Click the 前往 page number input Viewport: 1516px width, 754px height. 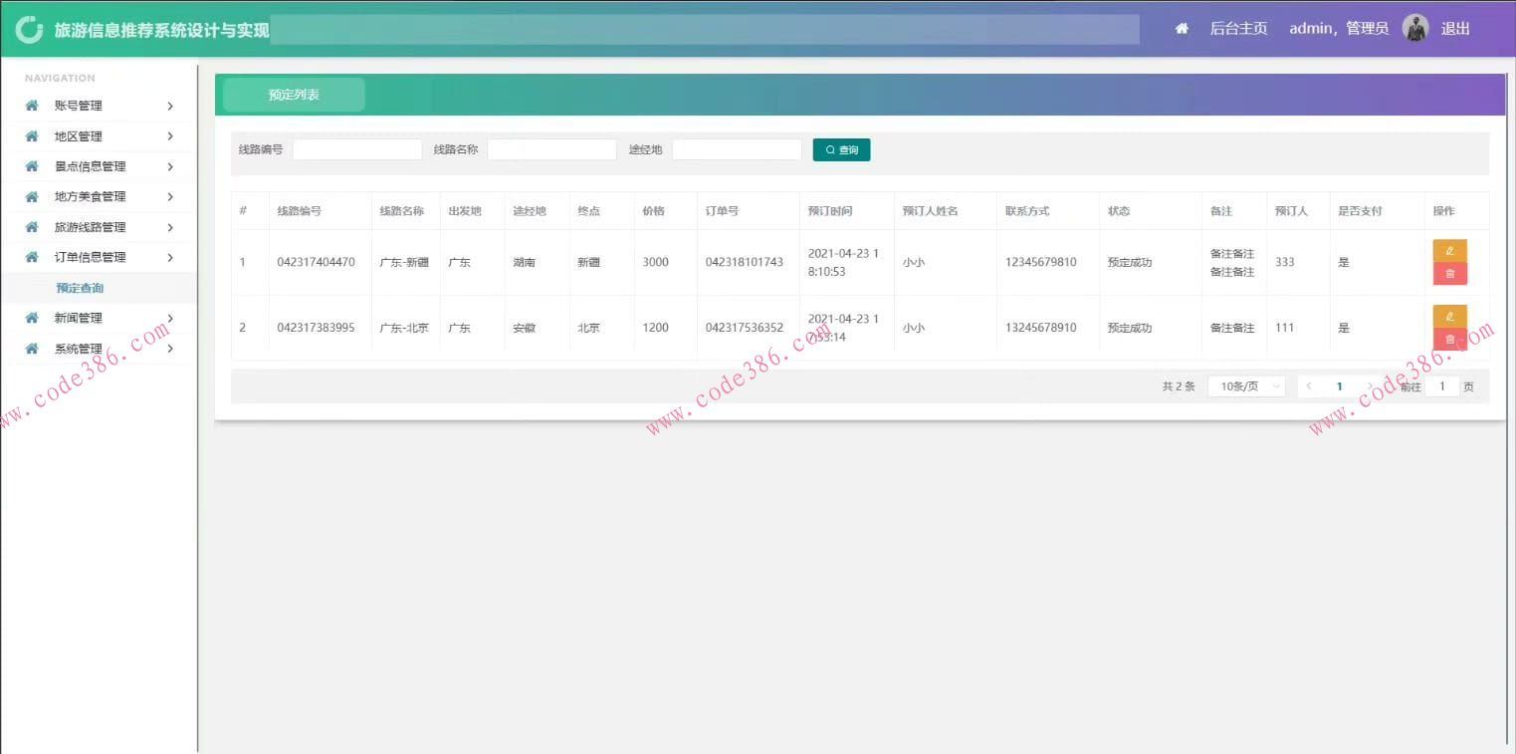(x=1442, y=386)
